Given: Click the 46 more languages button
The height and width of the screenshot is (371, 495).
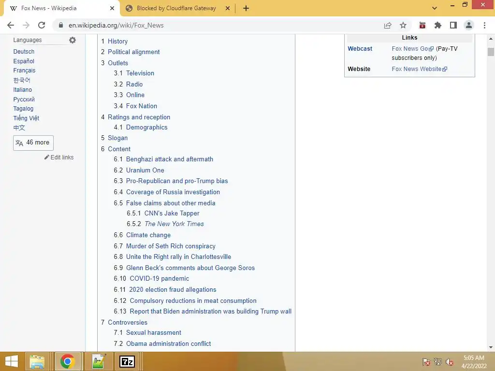Looking at the screenshot, I should click(33, 143).
